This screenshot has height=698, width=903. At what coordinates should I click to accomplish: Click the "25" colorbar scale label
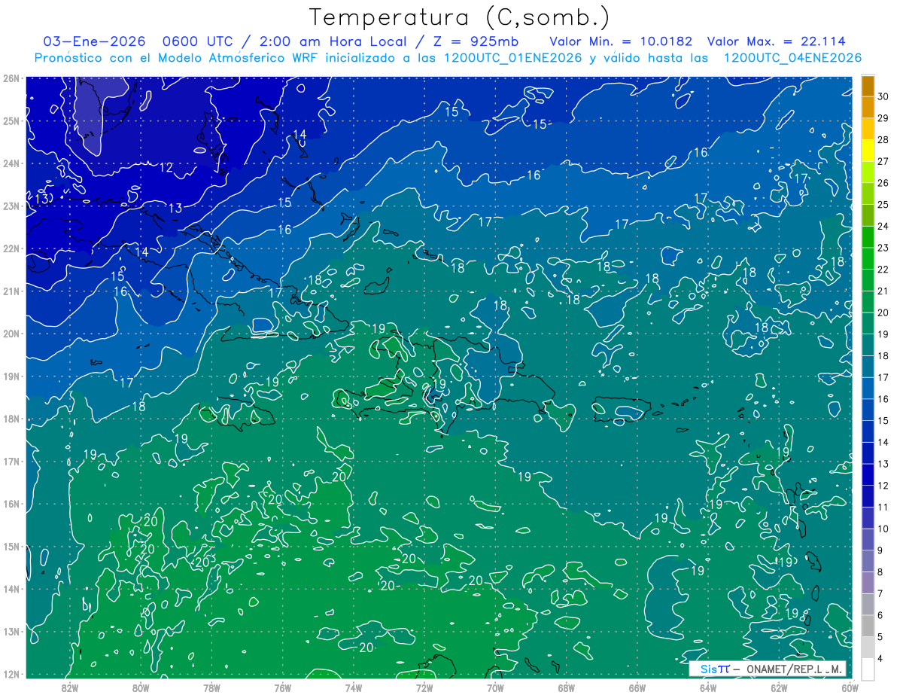[883, 203]
